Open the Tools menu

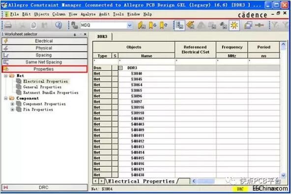click(118, 14)
